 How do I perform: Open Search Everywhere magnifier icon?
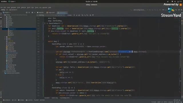click(x=182, y=10)
